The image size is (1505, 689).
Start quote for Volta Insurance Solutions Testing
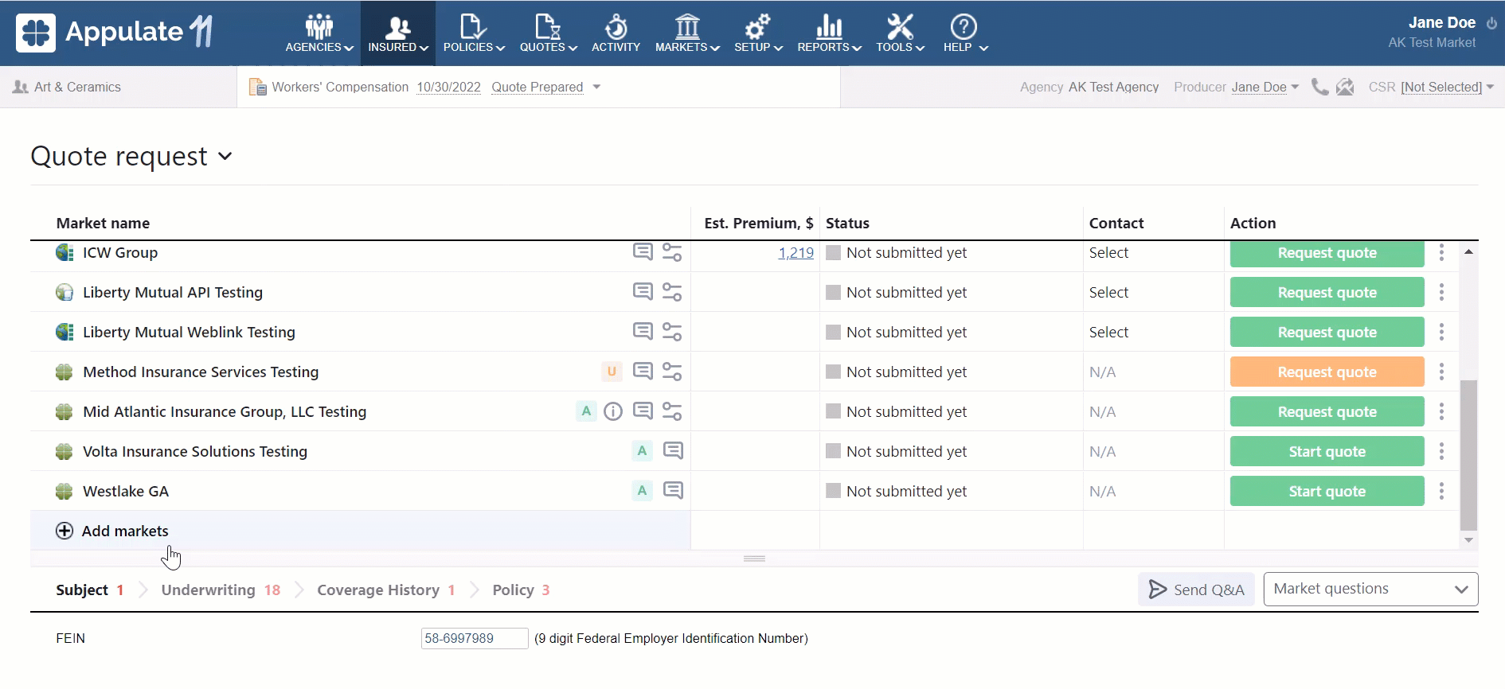pyautogui.click(x=1327, y=451)
